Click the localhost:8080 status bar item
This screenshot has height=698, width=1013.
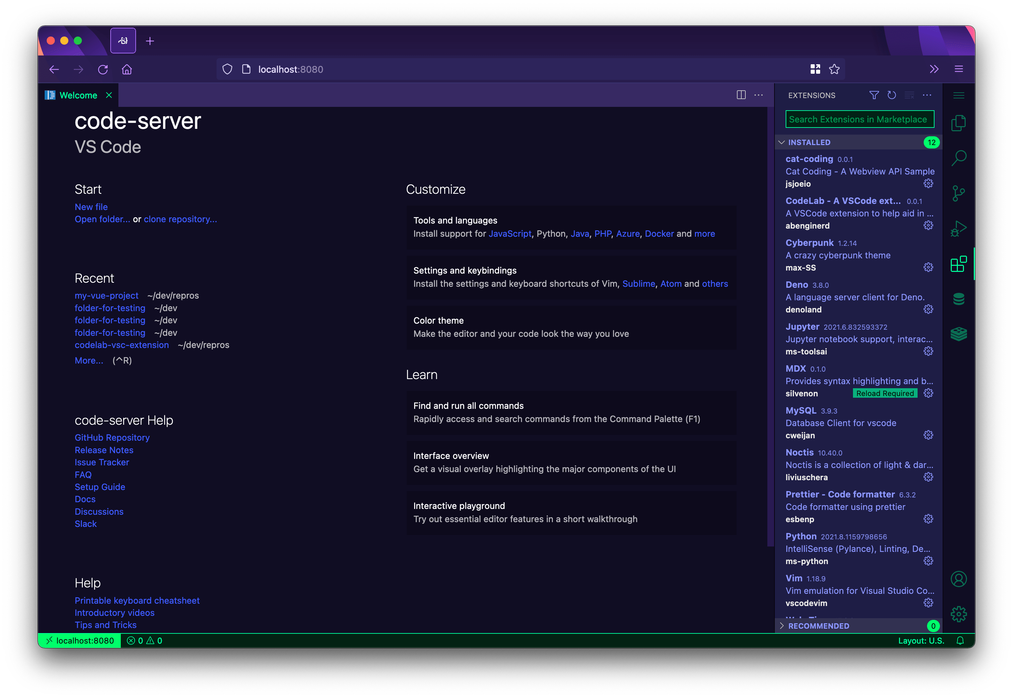click(x=82, y=640)
